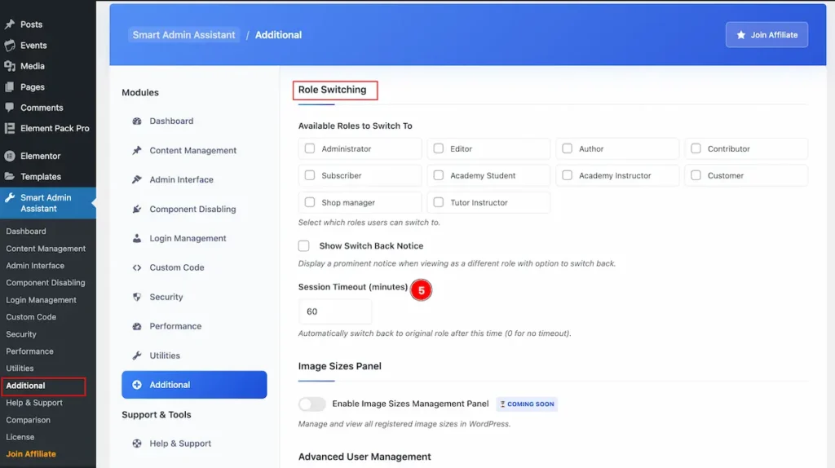Check the Shop manager role checkbox

[x=309, y=202]
